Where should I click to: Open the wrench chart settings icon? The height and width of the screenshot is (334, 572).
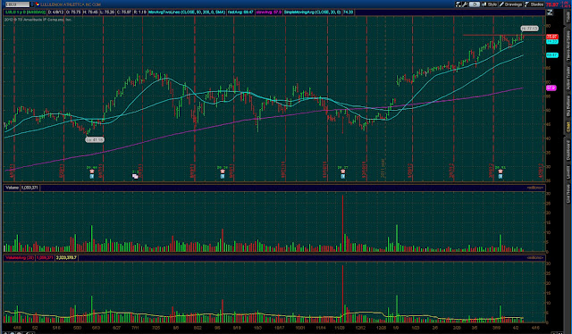pos(465,4)
